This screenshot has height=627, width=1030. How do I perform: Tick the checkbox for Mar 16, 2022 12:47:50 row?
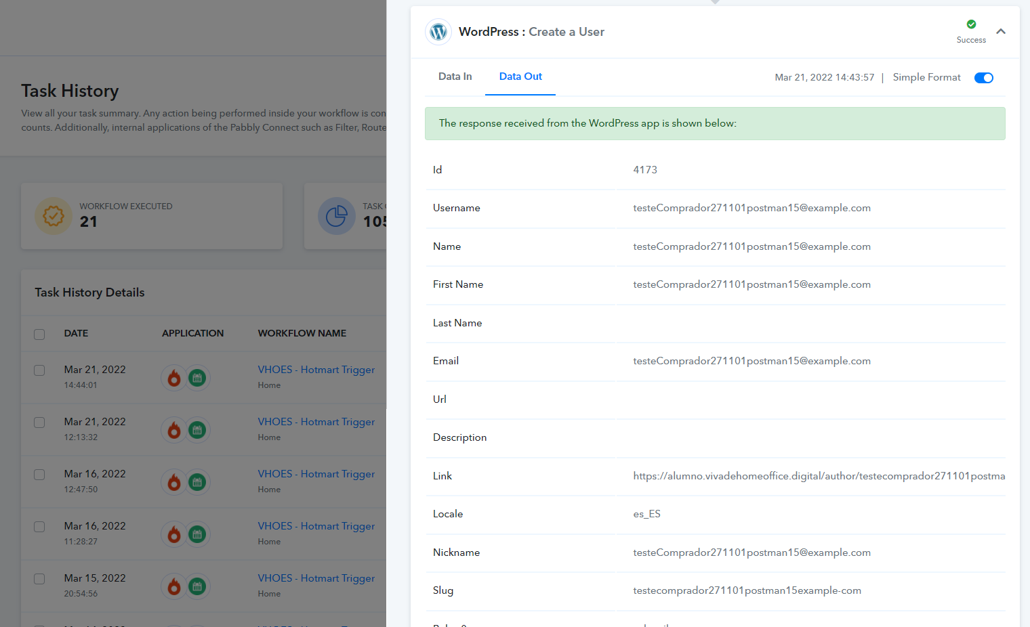pos(39,475)
